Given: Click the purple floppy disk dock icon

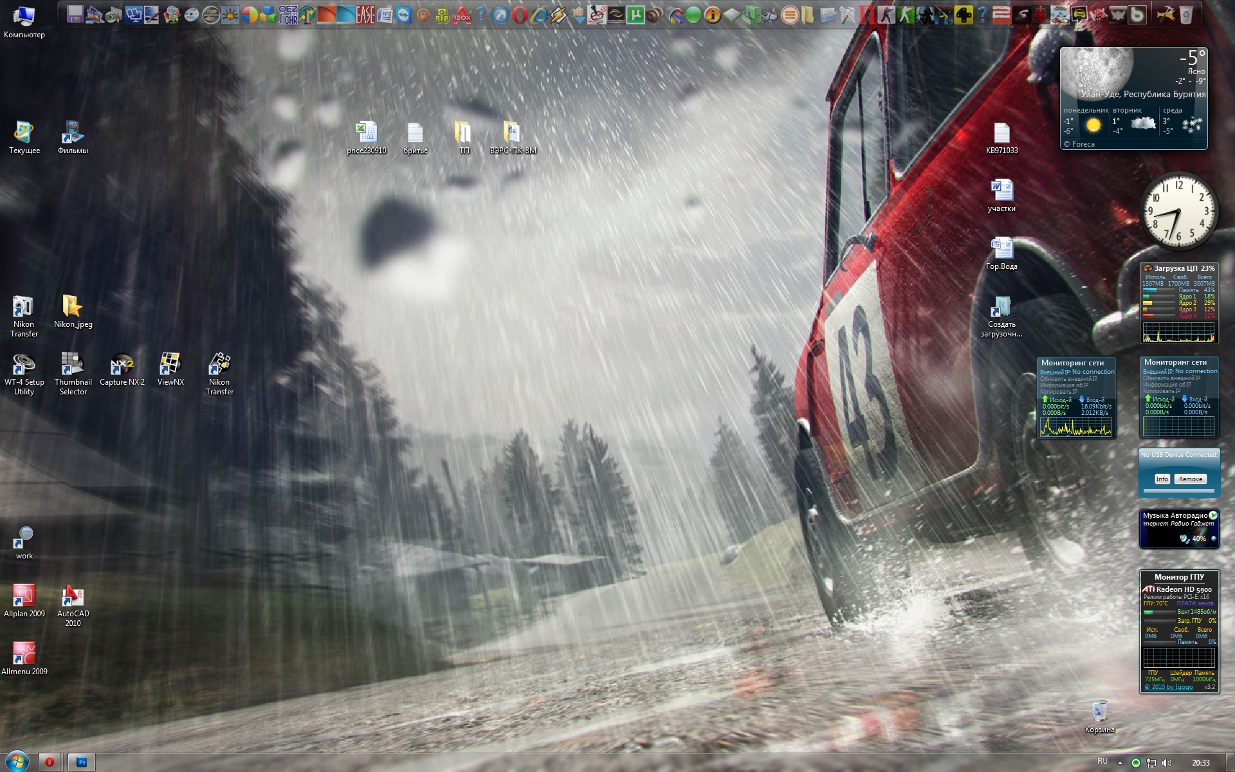Looking at the screenshot, I should [x=75, y=14].
